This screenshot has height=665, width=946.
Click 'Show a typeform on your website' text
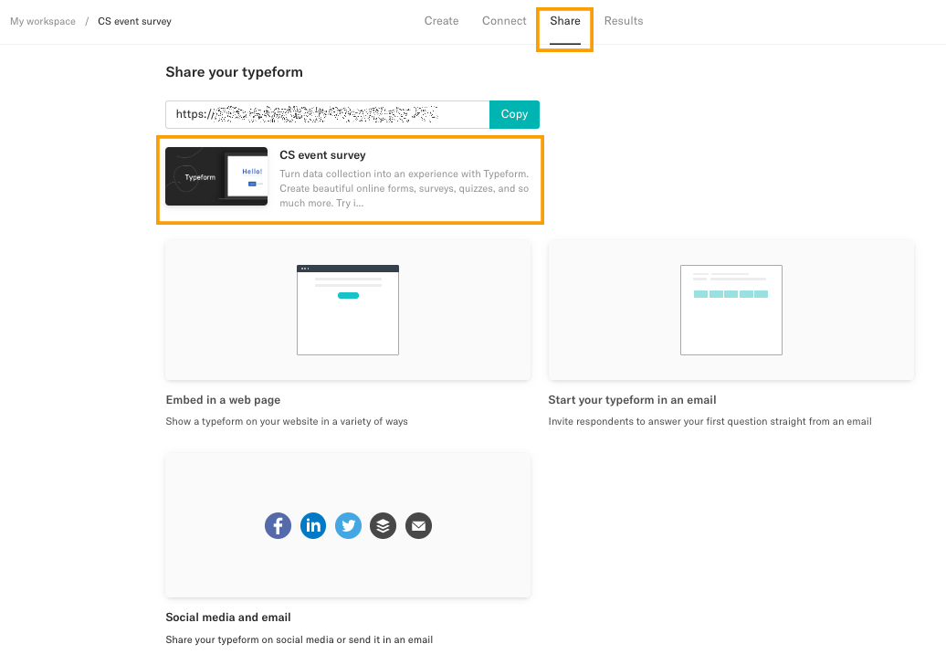(x=287, y=421)
